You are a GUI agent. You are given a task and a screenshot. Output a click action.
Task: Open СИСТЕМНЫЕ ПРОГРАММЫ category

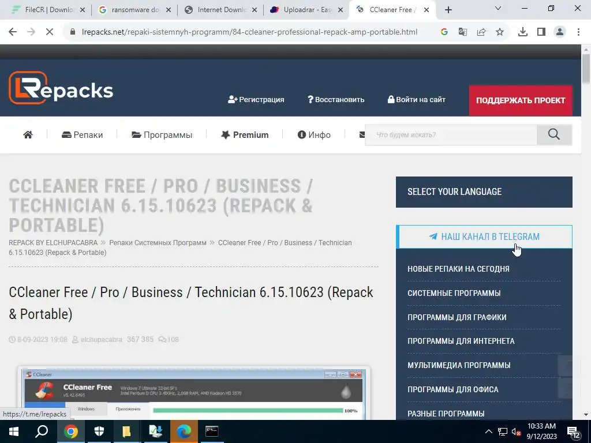[454, 293]
